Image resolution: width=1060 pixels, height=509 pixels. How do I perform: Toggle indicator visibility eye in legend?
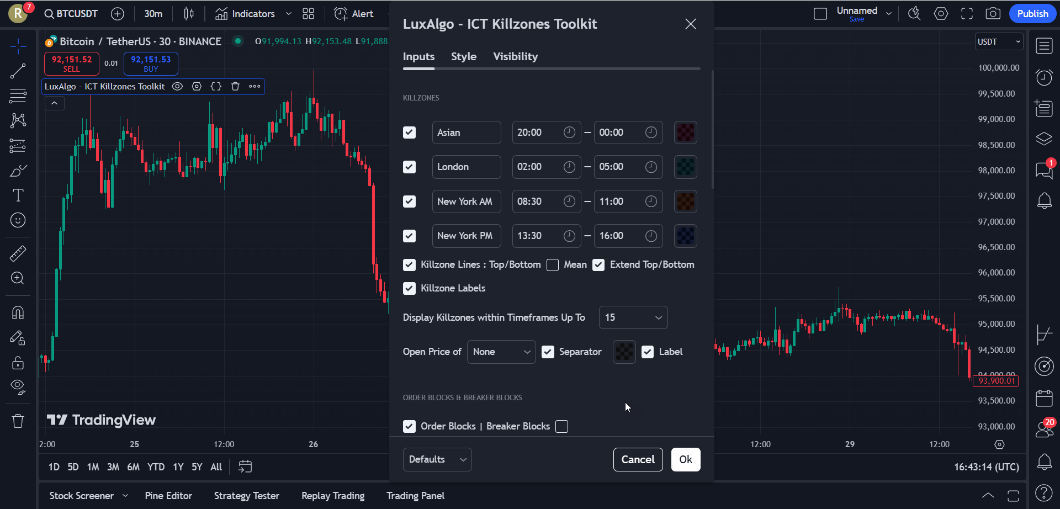pyautogui.click(x=177, y=86)
